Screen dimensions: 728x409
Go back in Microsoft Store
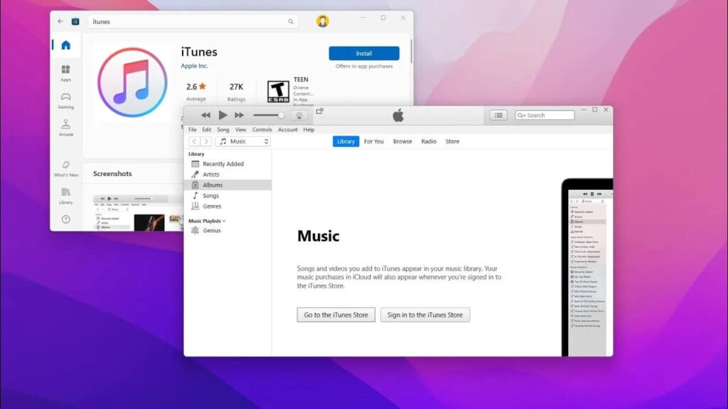point(60,21)
